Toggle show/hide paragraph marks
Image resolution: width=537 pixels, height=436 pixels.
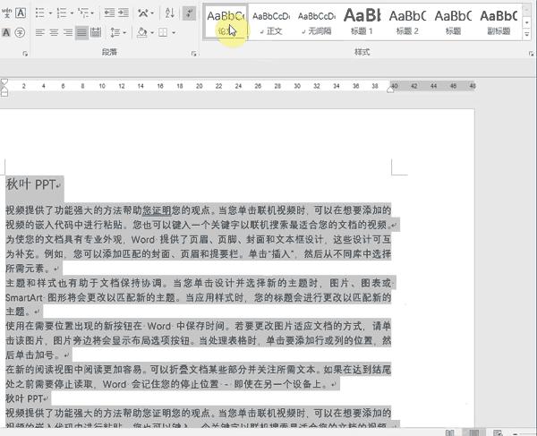(x=189, y=13)
